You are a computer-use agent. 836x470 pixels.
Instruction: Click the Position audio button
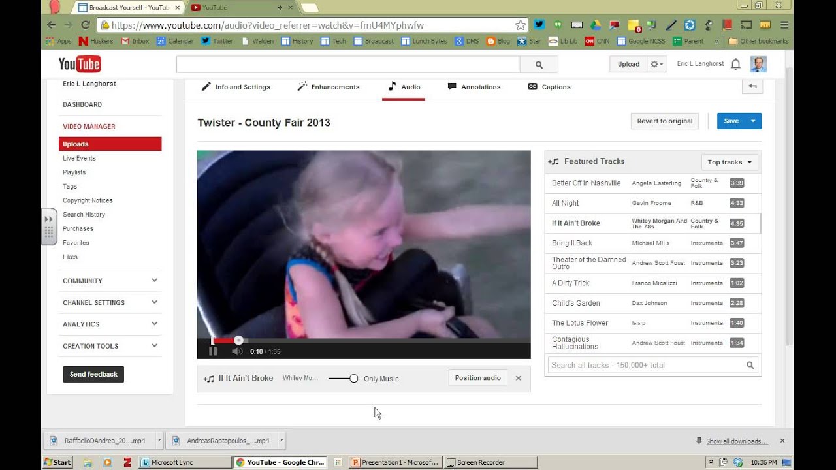[x=477, y=378]
